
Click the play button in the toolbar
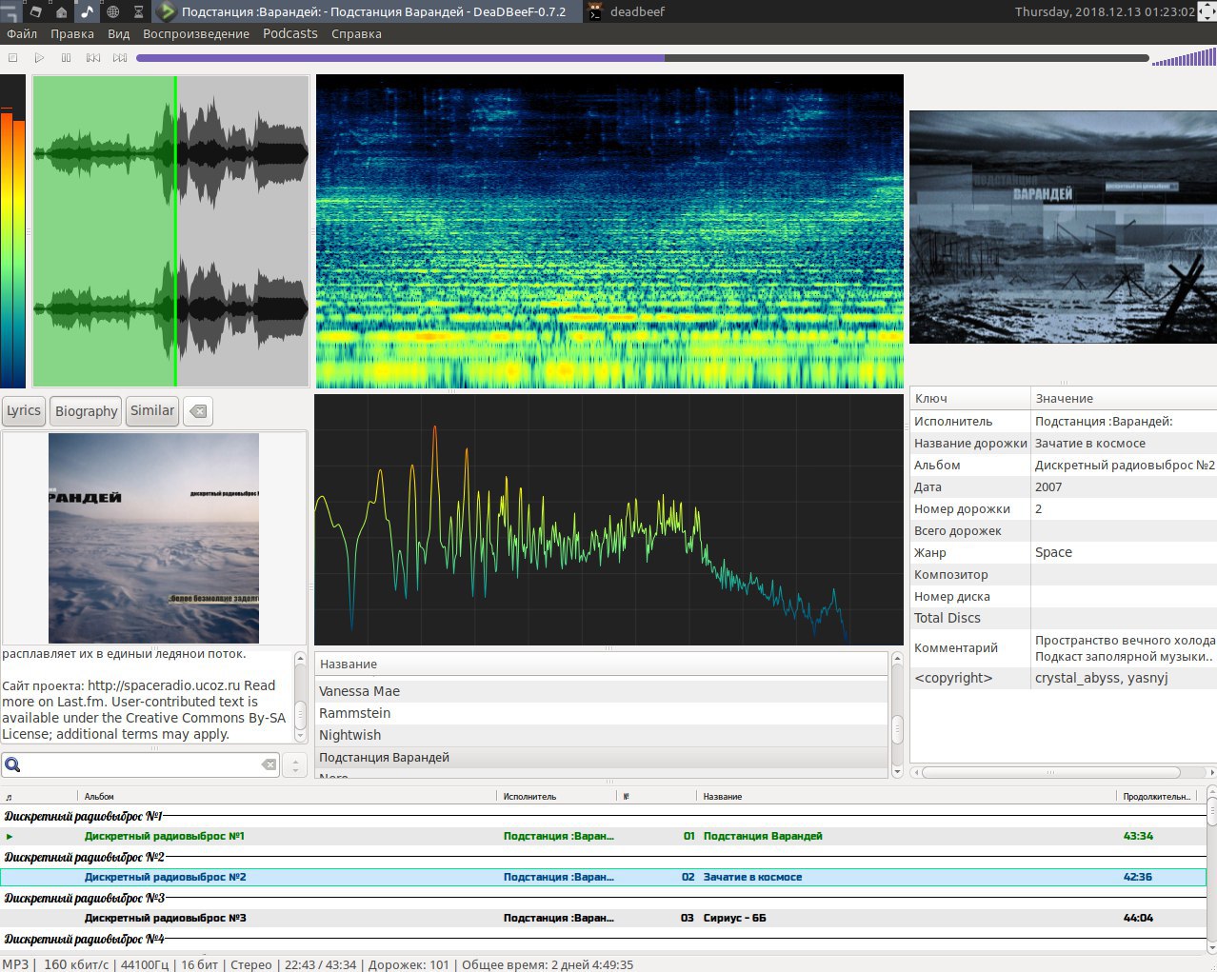point(39,58)
